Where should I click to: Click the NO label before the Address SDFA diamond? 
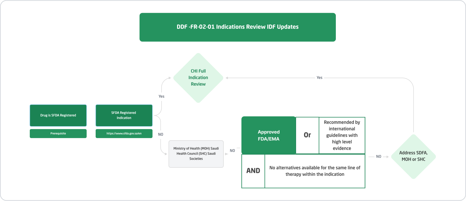379,157
